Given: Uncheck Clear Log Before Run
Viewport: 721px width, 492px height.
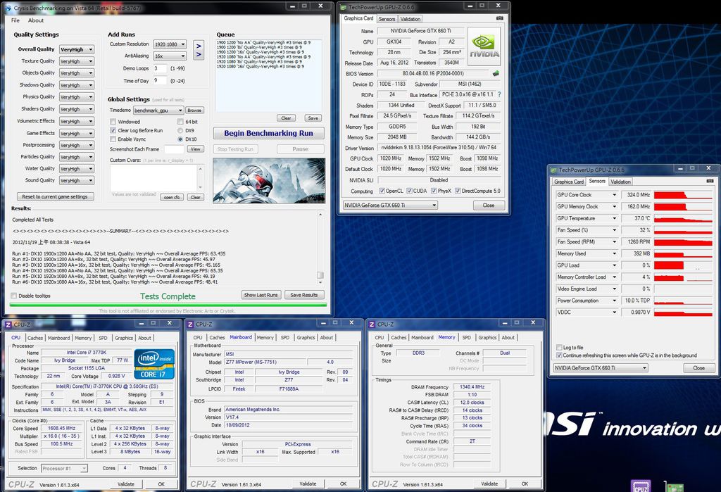Looking at the screenshot, I should (x=113, y=131).
